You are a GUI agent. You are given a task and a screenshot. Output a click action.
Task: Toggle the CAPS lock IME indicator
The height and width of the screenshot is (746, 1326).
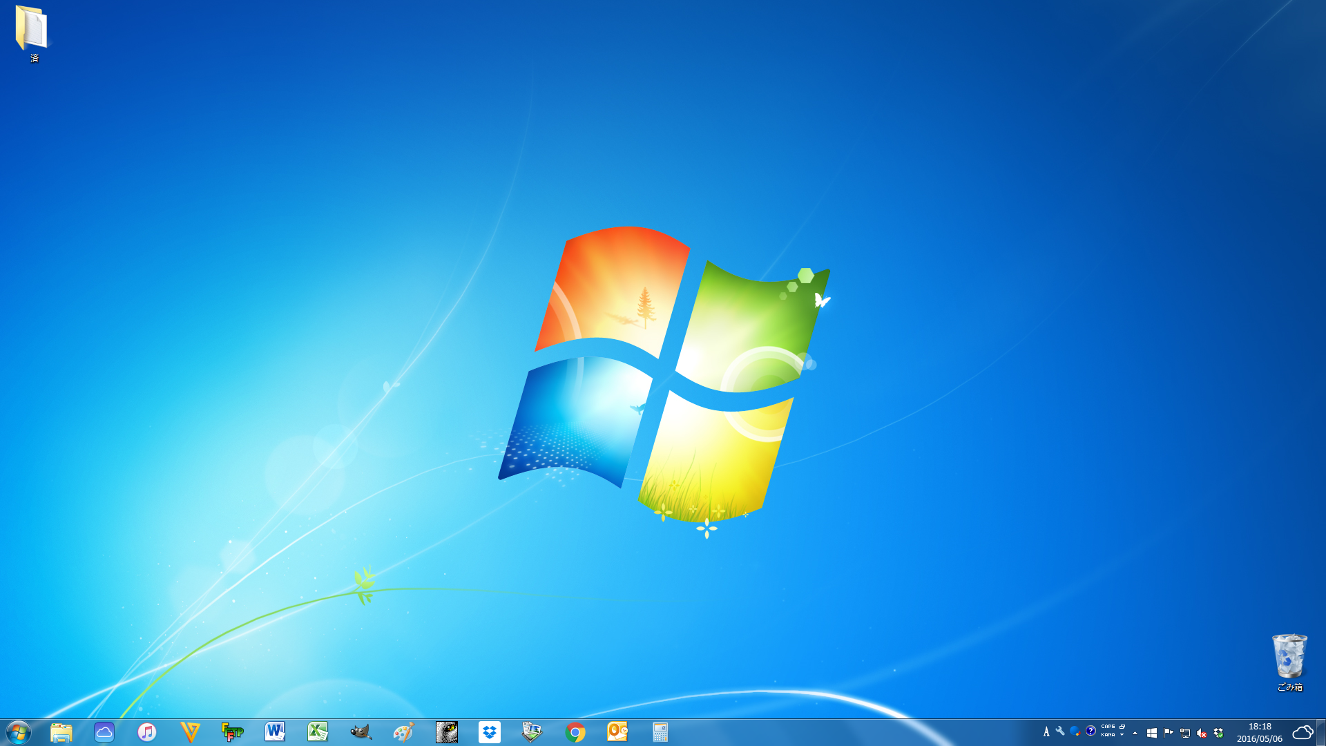(1108, 727)
